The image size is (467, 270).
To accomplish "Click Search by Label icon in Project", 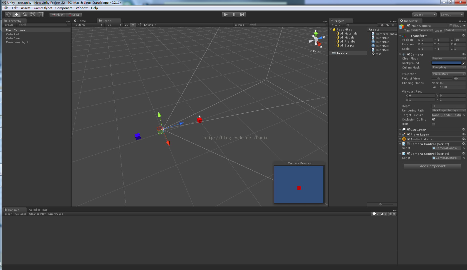I will pyautogui.click(x=387, y=25).
